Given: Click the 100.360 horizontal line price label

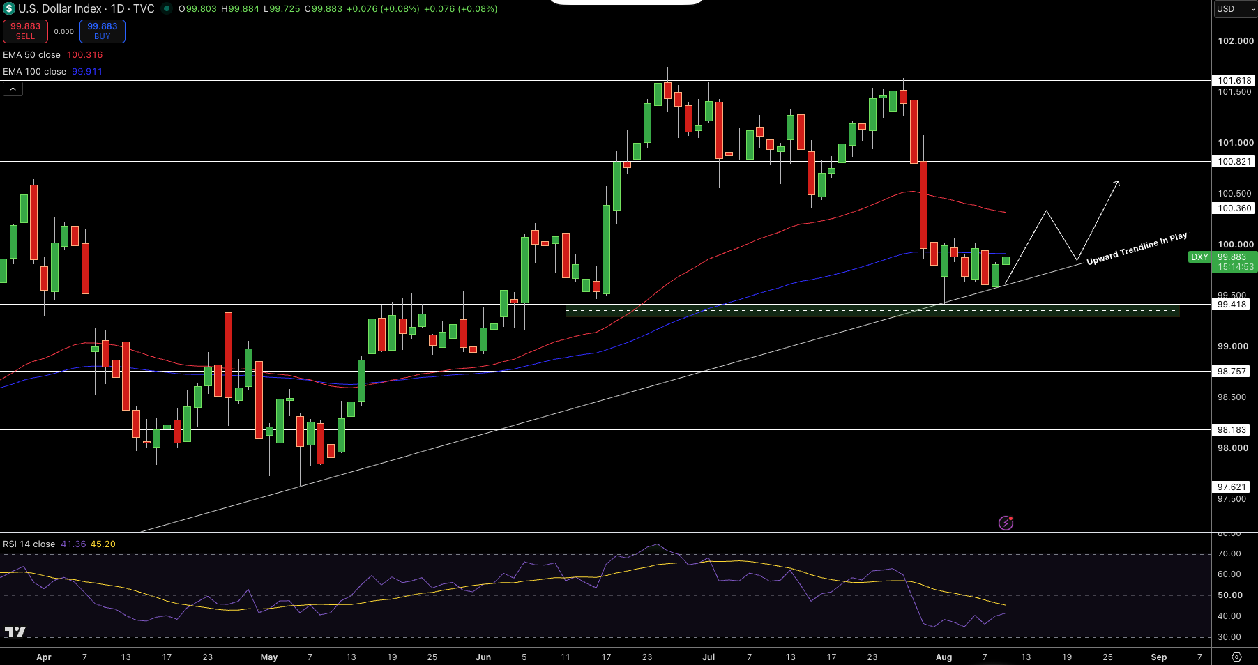Looking at the screenshot, I should click(1234, 208).
